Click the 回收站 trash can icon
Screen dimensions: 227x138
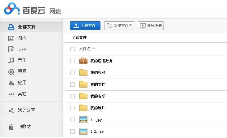pos(11,127)
